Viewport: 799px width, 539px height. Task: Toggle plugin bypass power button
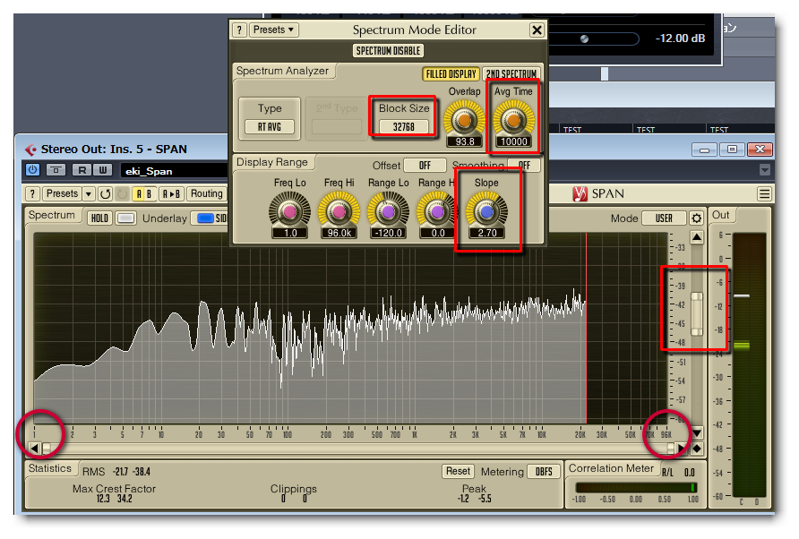32,169
